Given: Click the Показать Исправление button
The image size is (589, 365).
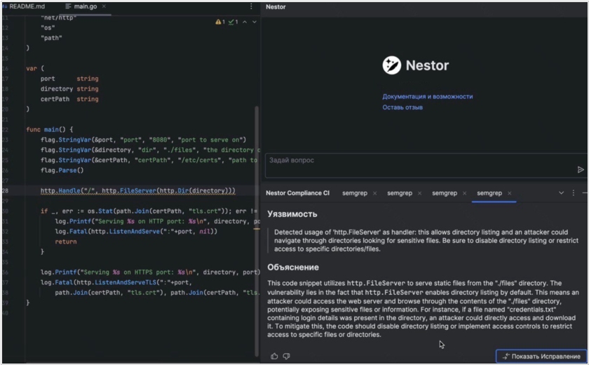Looking at the screenshot, I should 541,357.
